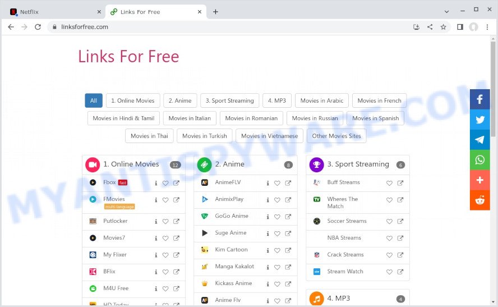Click browser share icon in address bar
498x307 pixels.
tap(430, 27)
